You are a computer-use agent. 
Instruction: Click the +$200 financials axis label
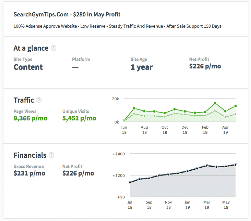(119, 175)
